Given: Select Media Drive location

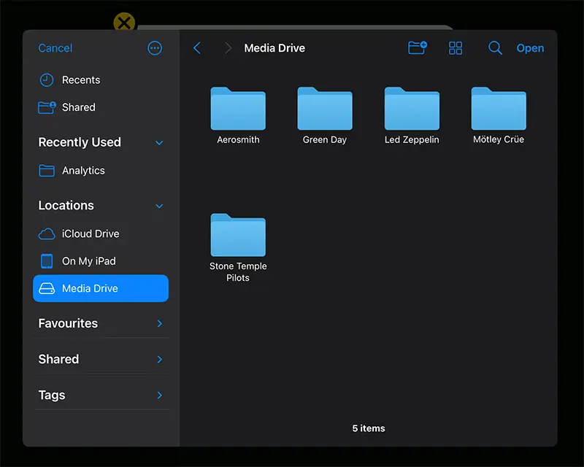Looking at the screenshot, I should coord(101,289).
